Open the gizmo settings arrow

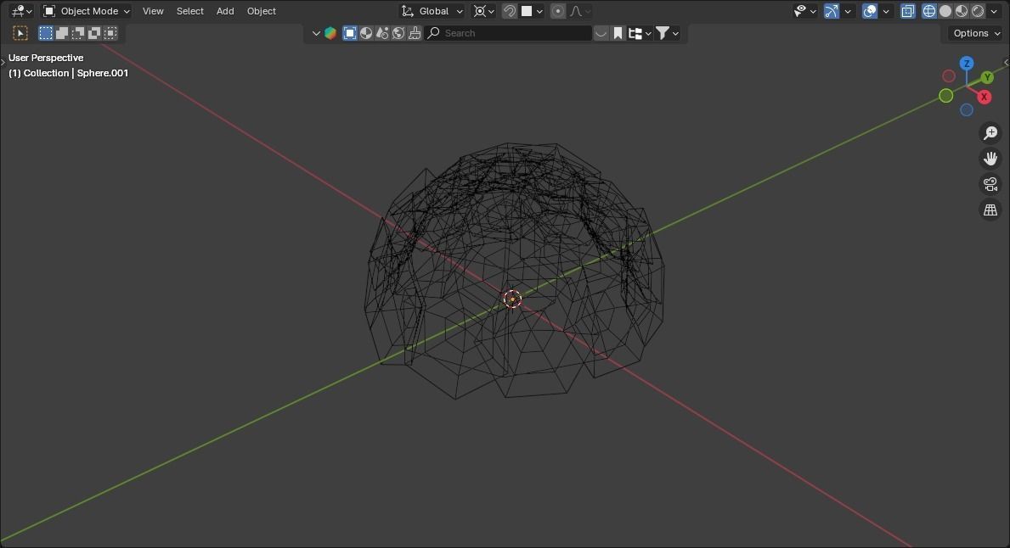[x=848, y=11]
